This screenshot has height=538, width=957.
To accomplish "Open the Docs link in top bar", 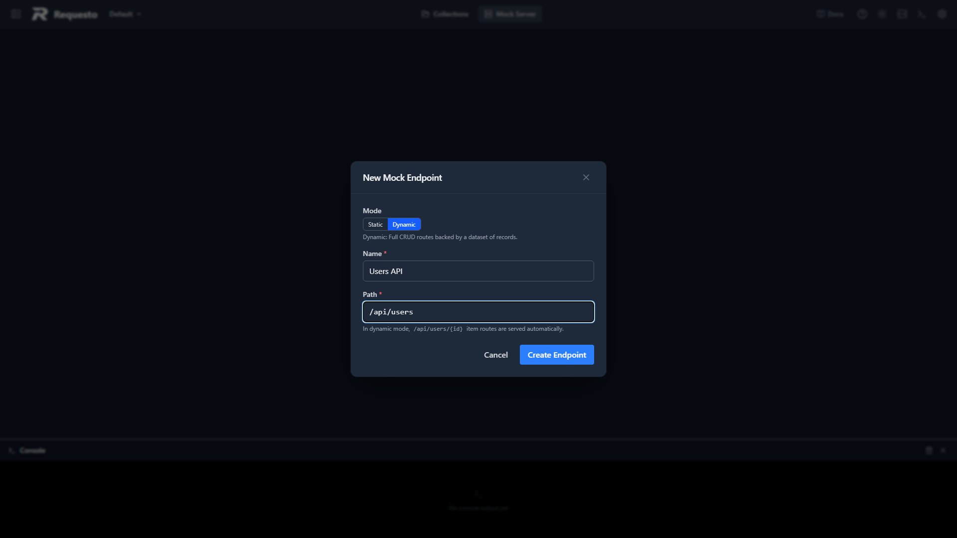I will [x=830, y=14].
